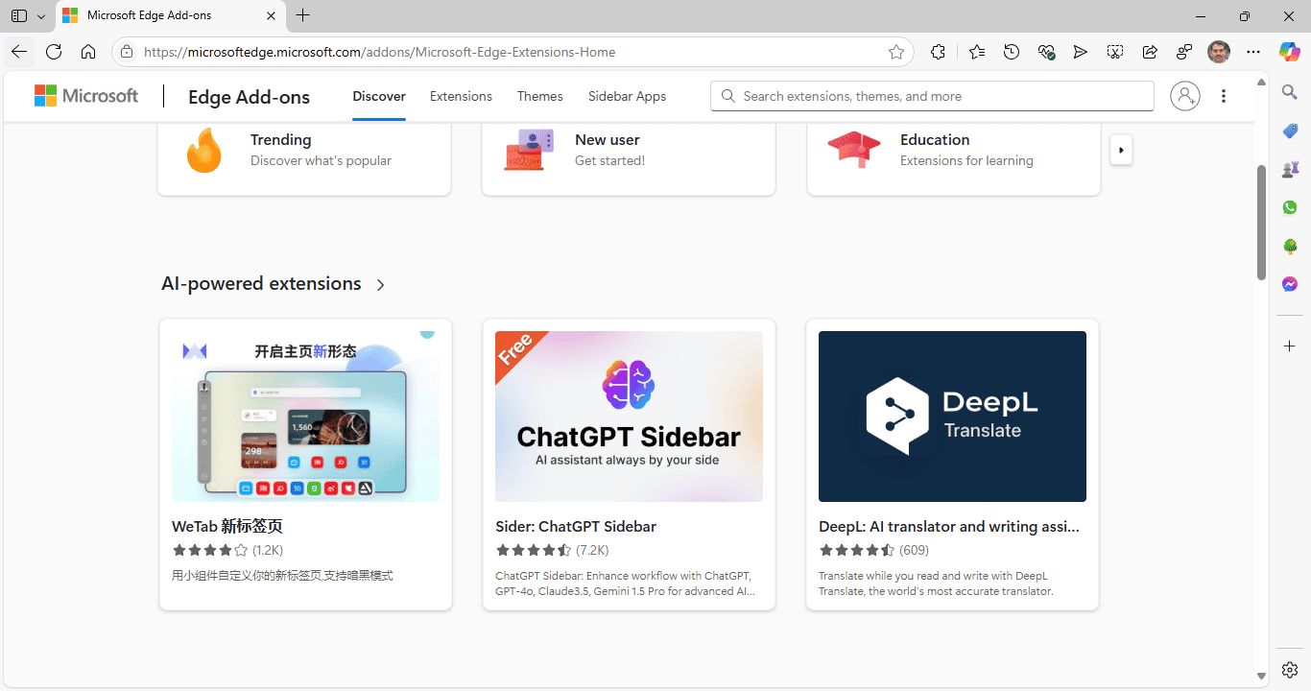Click the Sider star rating (7.2K)
The width and height of the screenshot is (1311, 691).
pos(552,550)
